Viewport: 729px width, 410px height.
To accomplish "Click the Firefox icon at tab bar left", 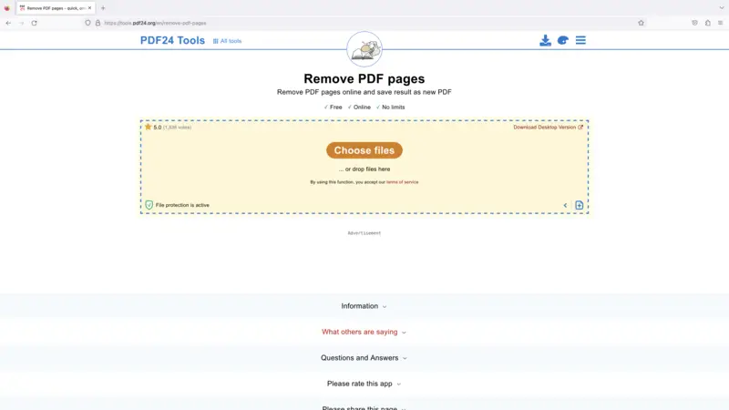I will tap(7, 8).
